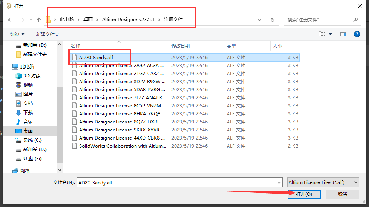Click the folder icon in address bar
369x207 pixels.
pos(48,20)
